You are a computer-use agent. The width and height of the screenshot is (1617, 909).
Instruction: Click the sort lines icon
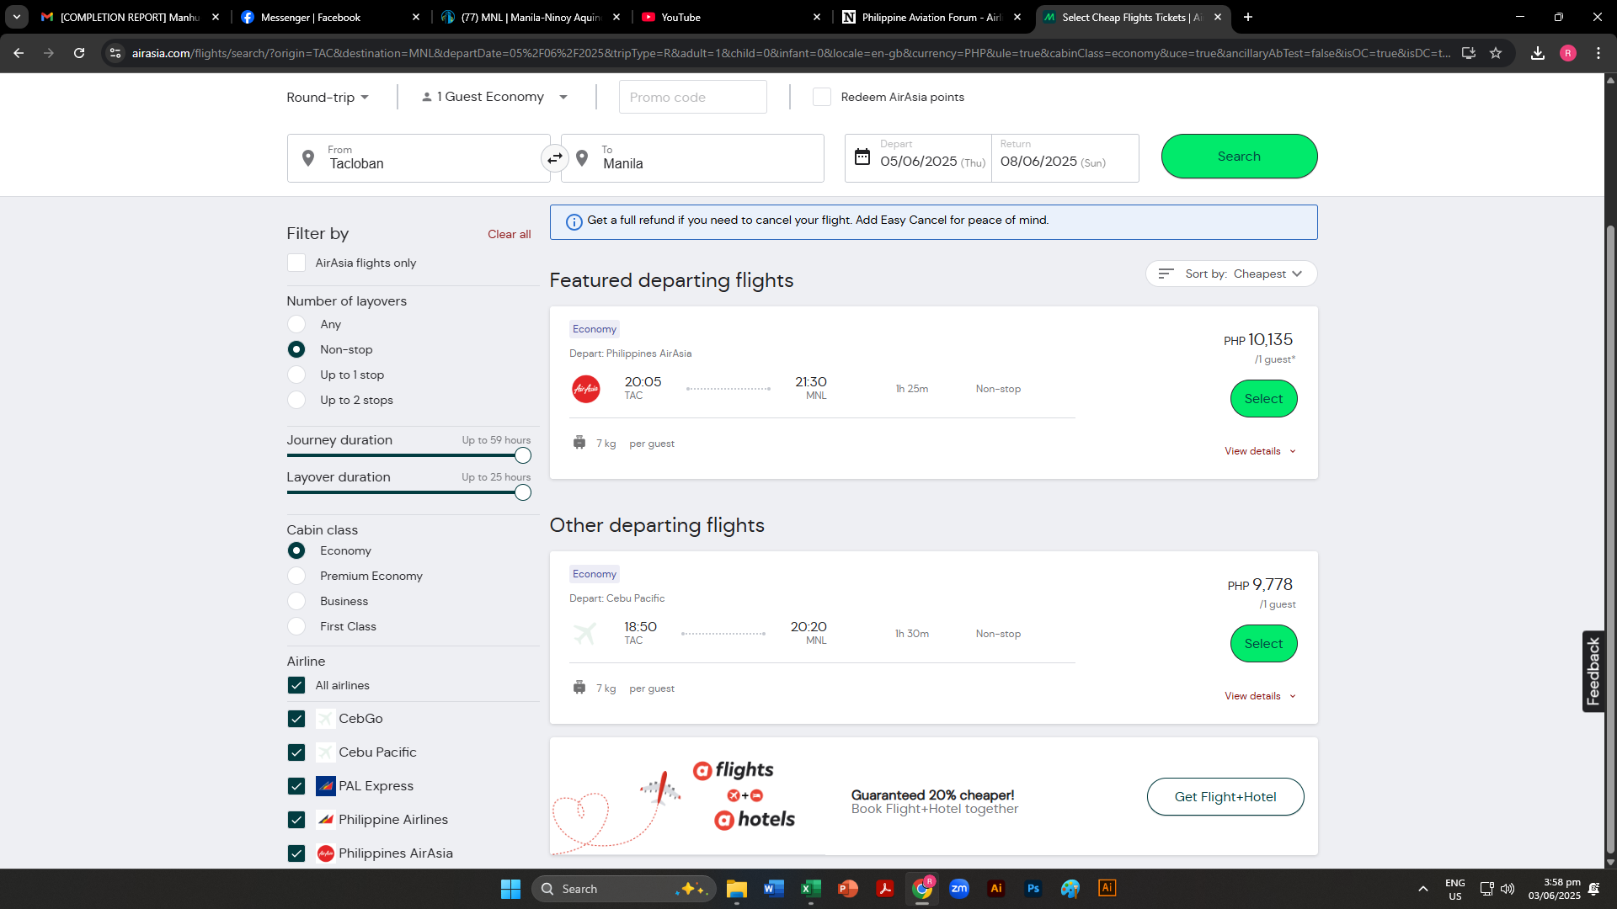(1166, 274)
